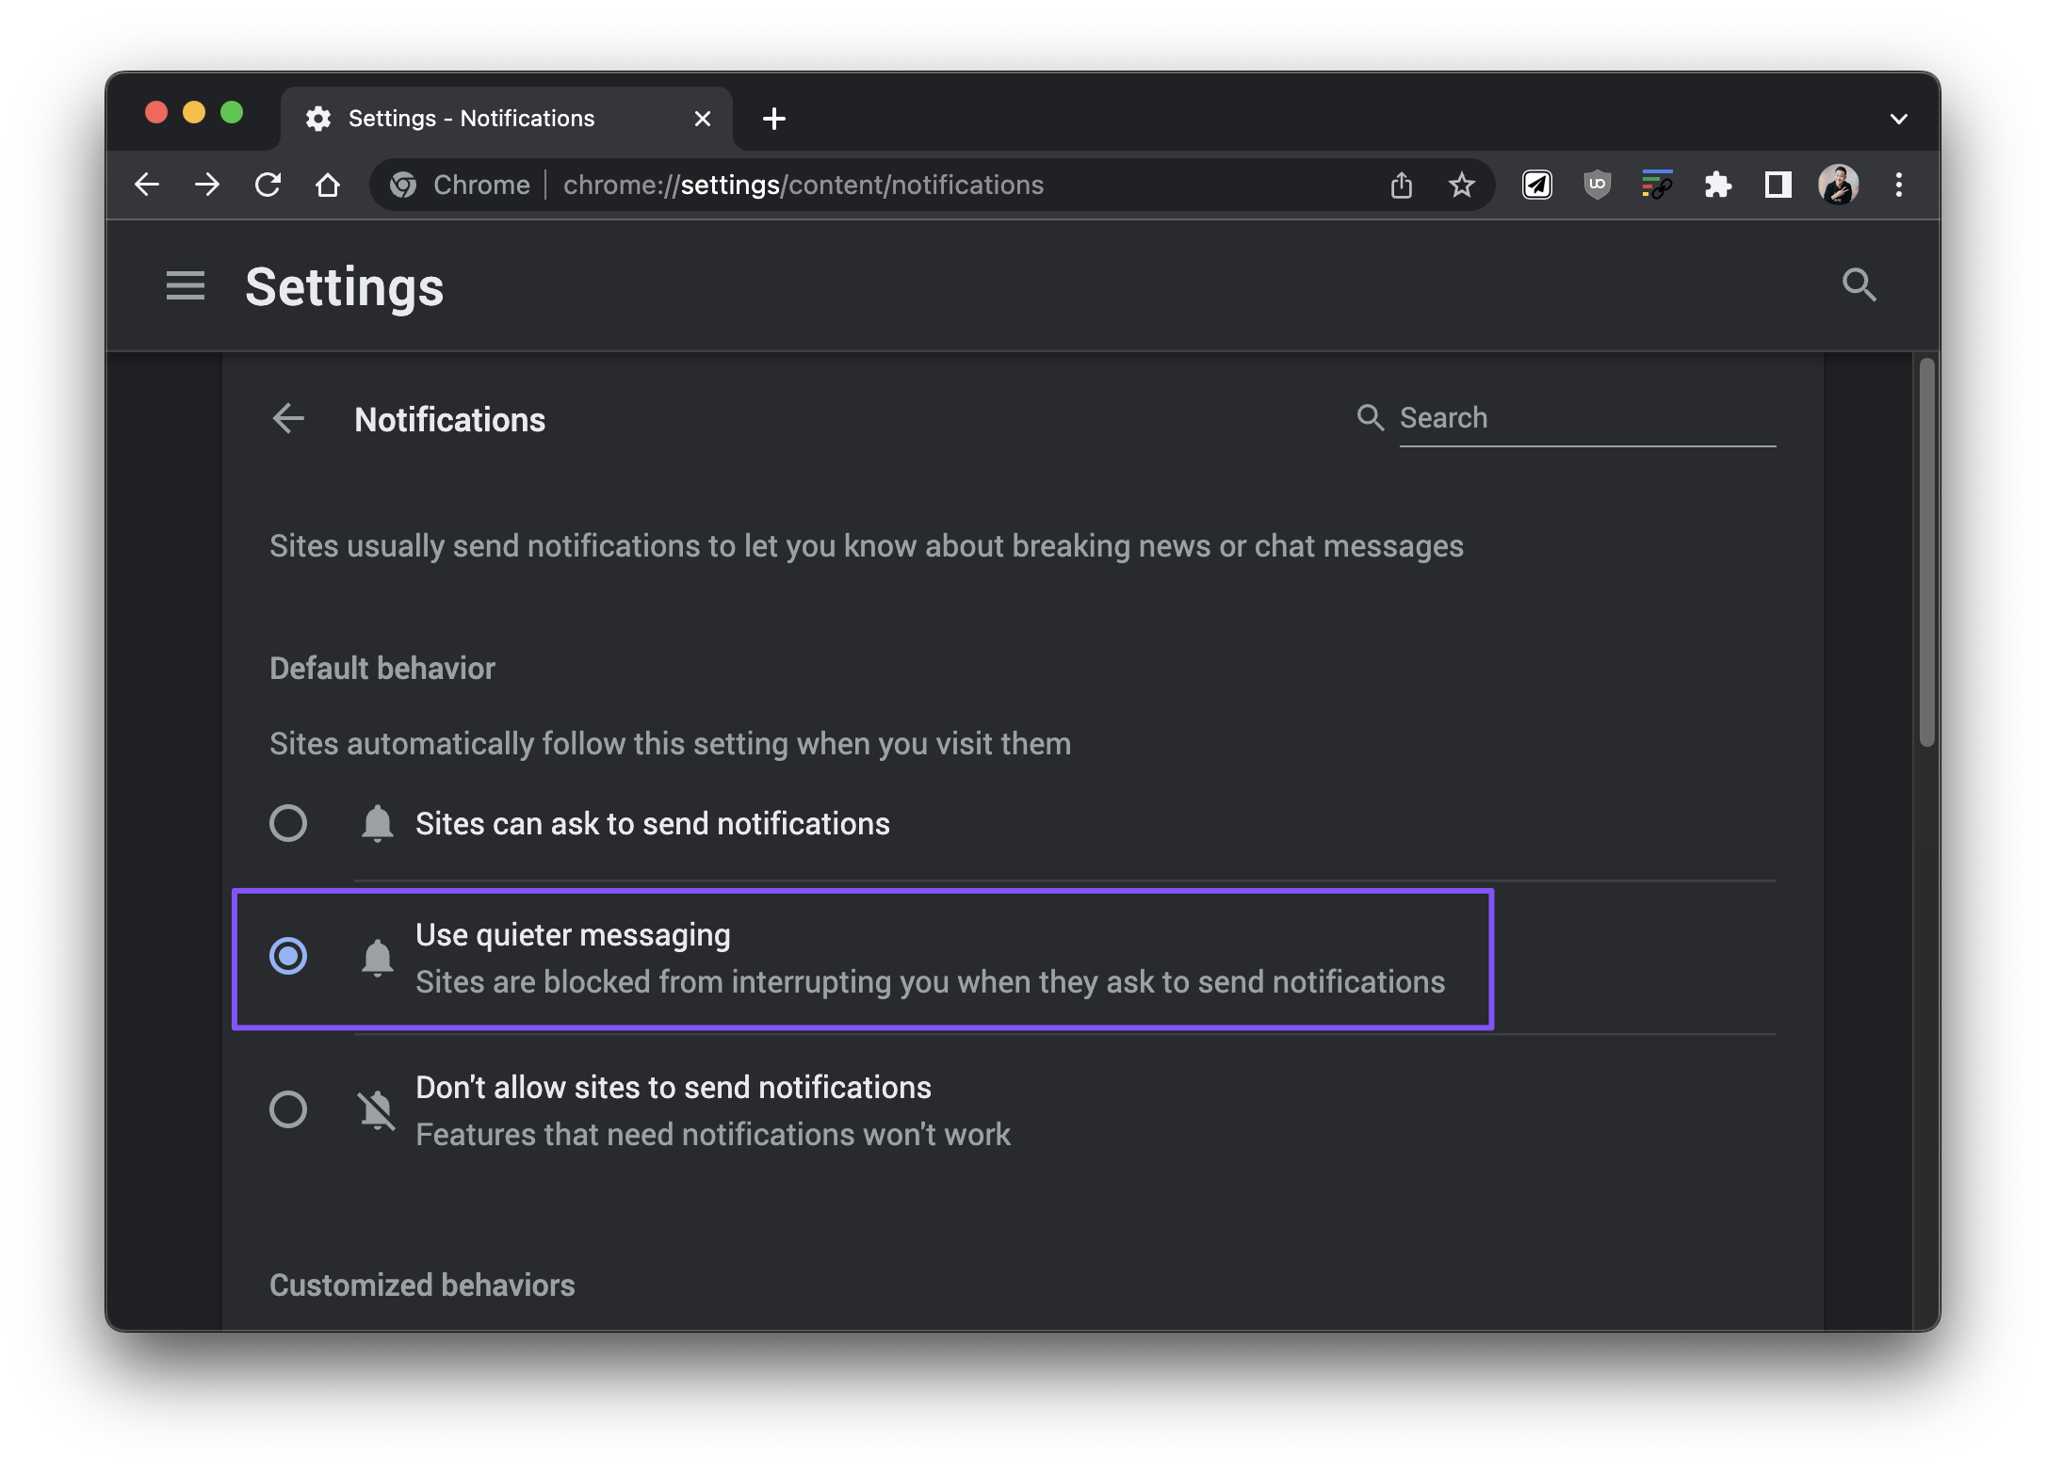This screenshot has width=2046, height=1471.
Task: Open the Extensions puzzle piece menu
Action: pyautogui.click(x=1717, y=185)
